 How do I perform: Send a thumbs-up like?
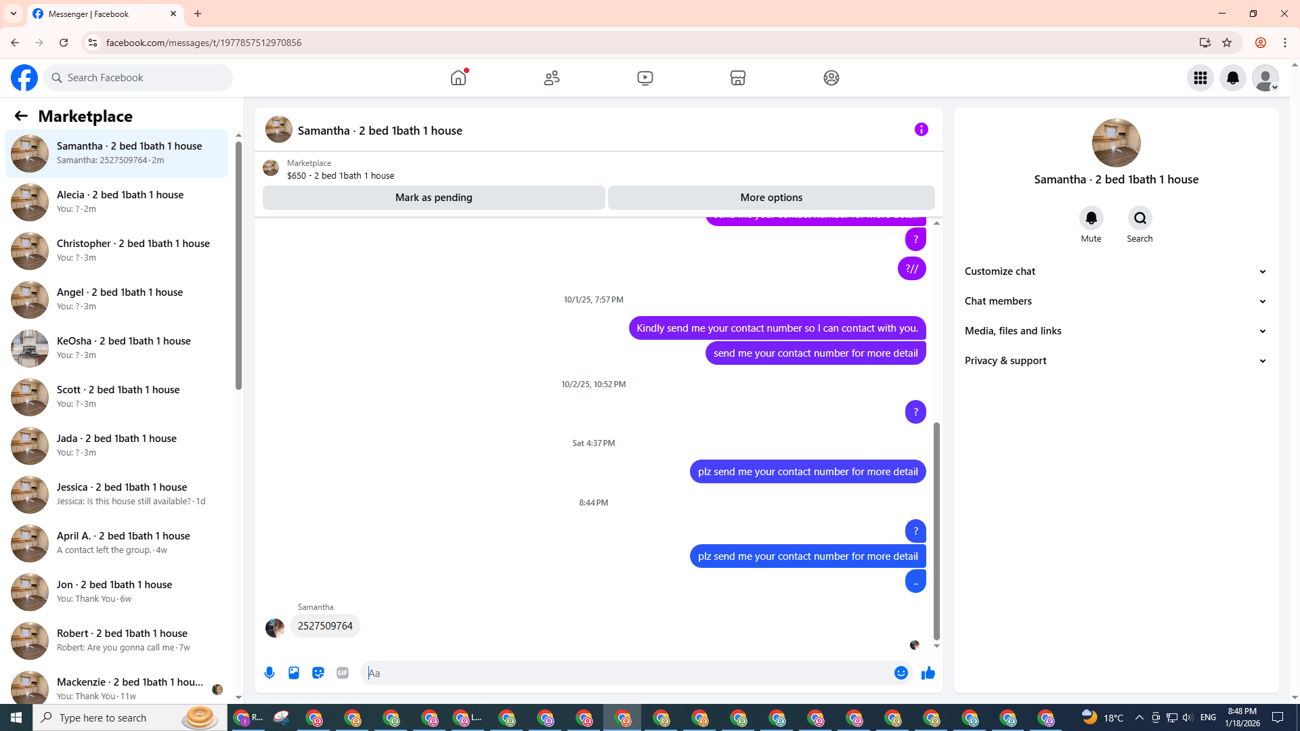pyautogui.click(x=928, y=673)
